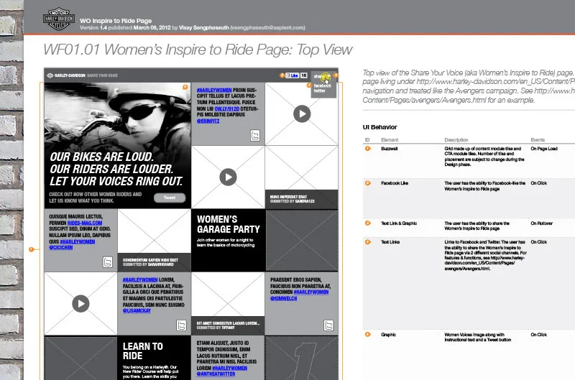Click orange marker beside the facebook share option
Viewport: 575px width, 380px height.
[x=309, y=85]
